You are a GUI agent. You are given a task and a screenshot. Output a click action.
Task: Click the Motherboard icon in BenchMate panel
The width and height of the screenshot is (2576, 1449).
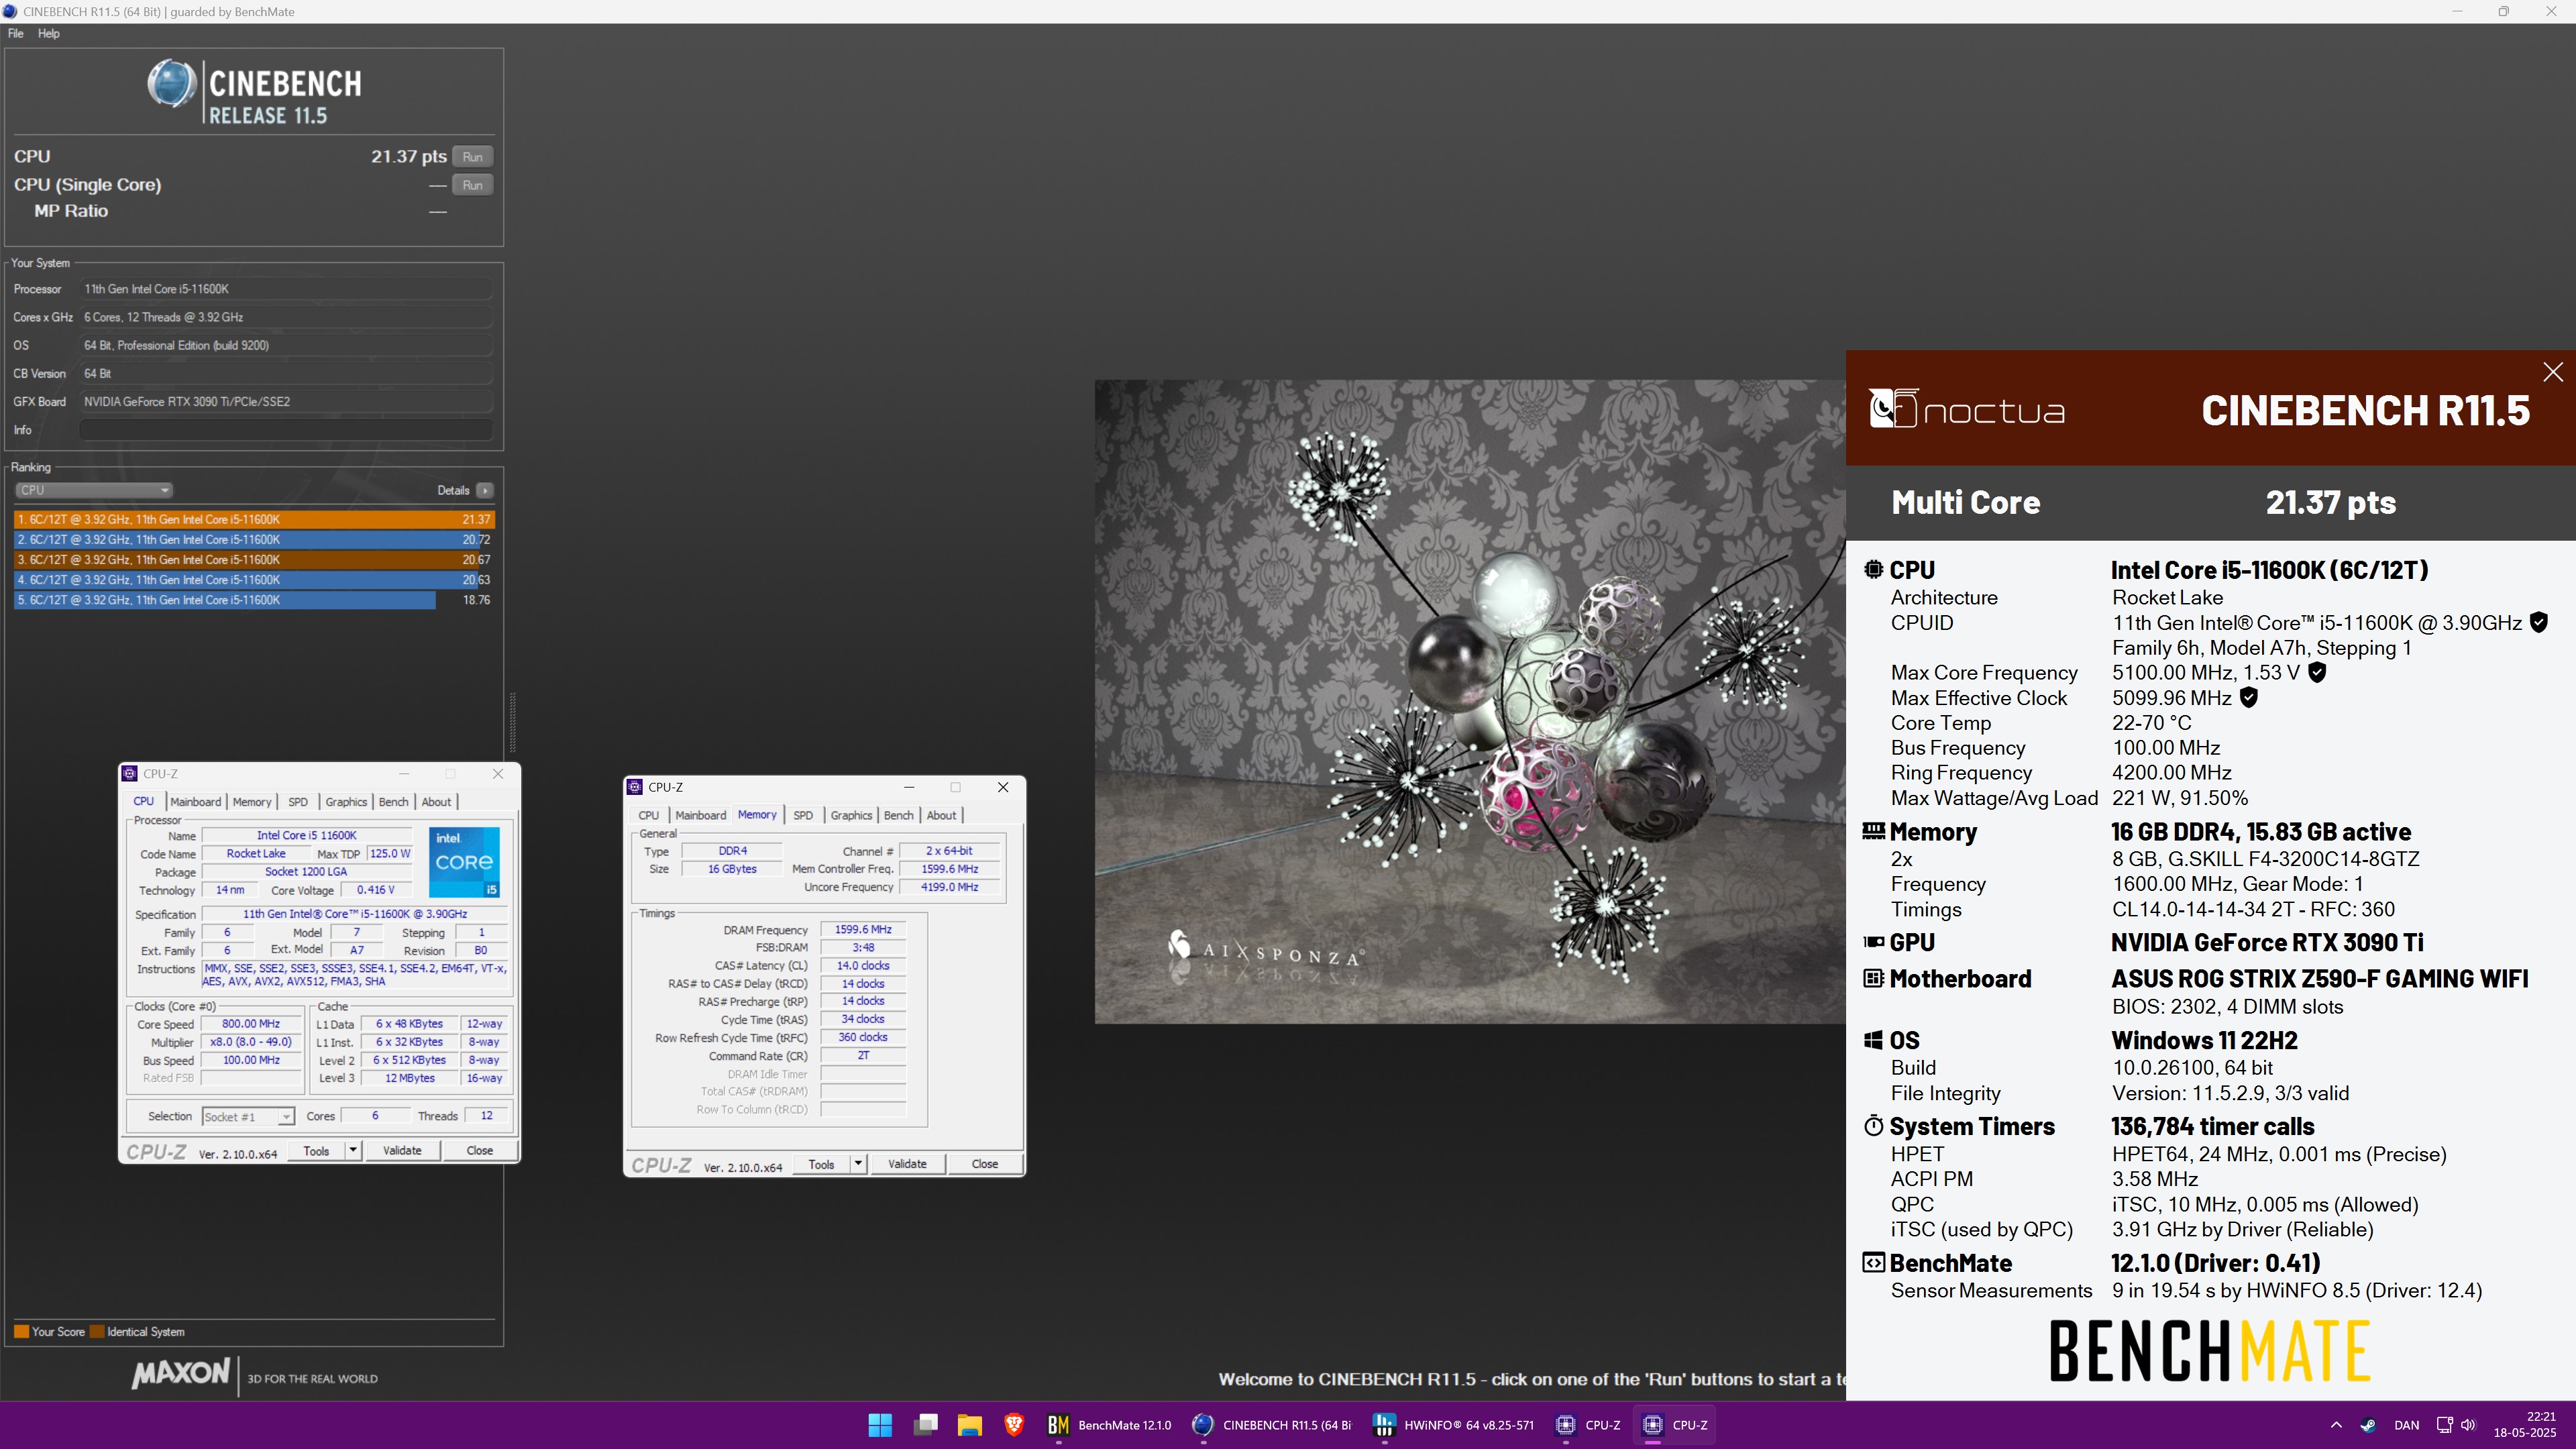[x=1873, y=978]
